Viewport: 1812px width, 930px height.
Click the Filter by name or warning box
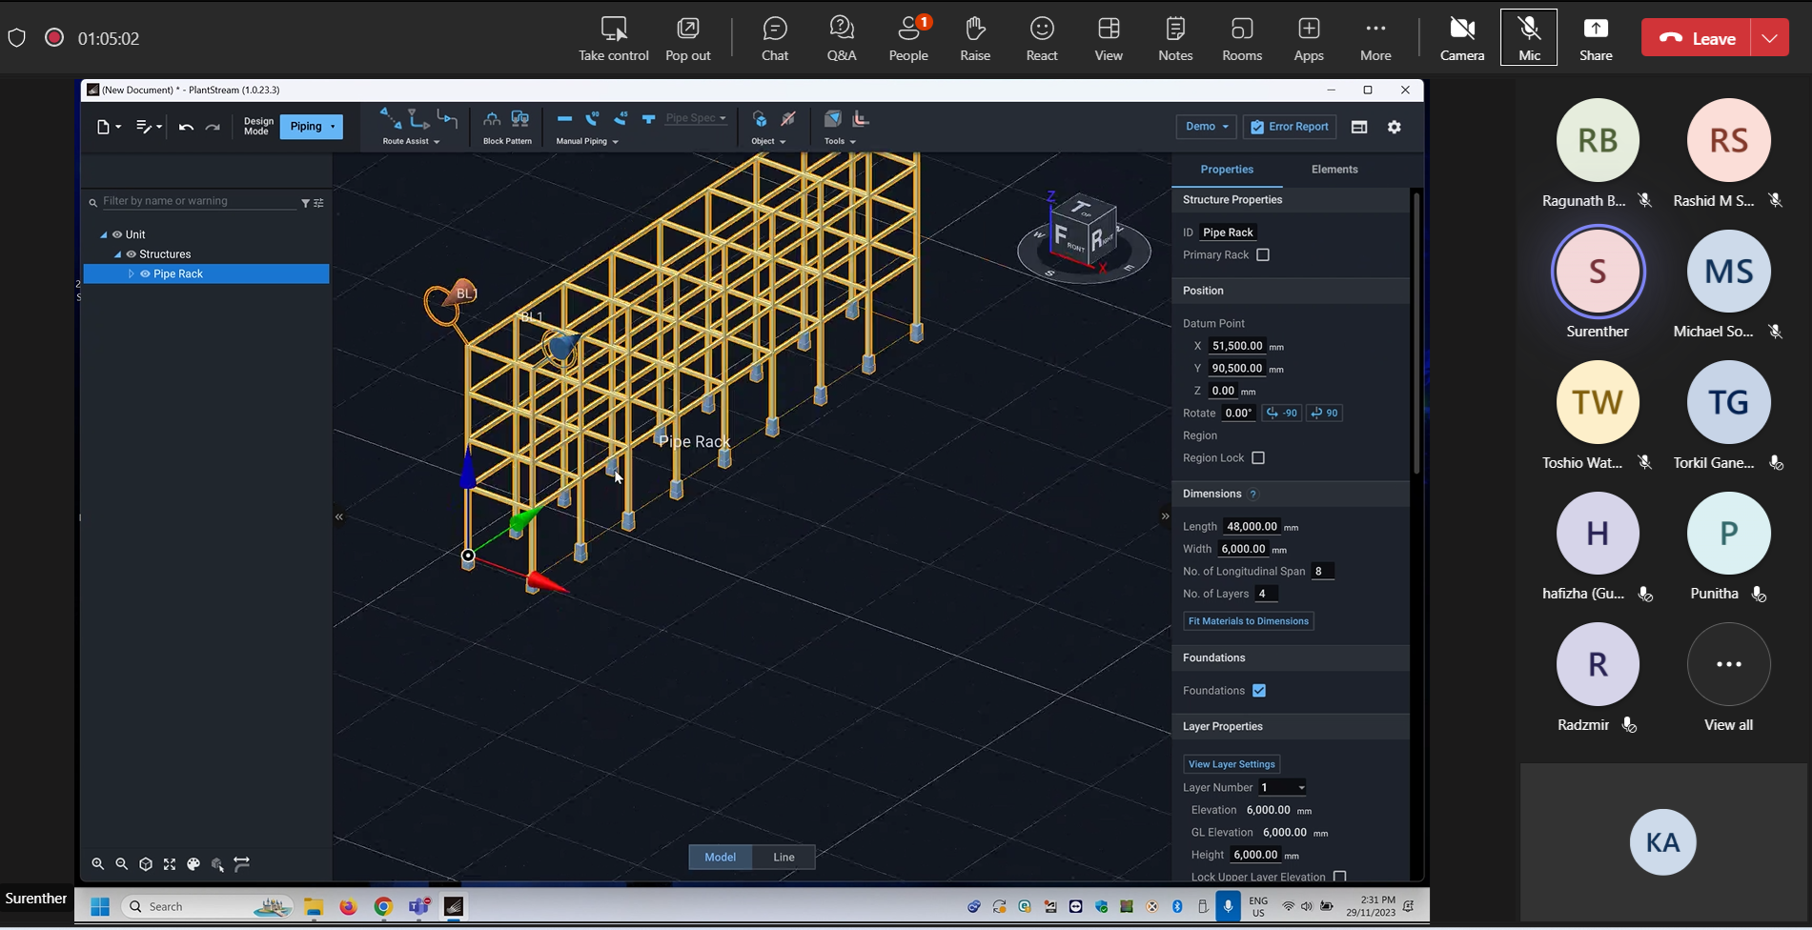[197, 201]
